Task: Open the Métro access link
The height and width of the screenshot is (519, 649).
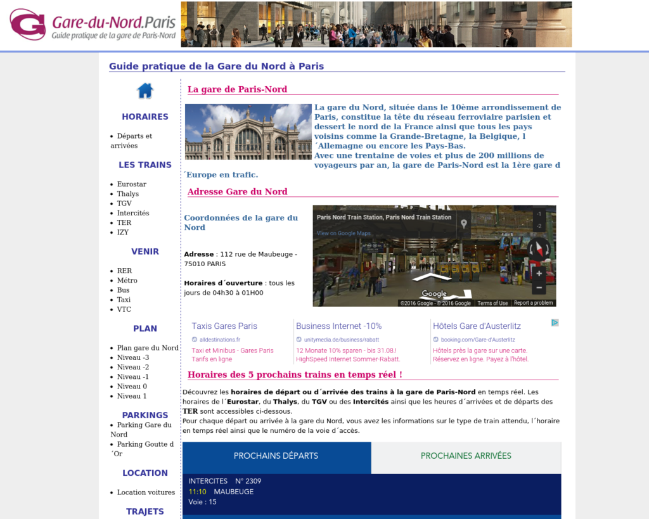Action: tap(127, 280)
